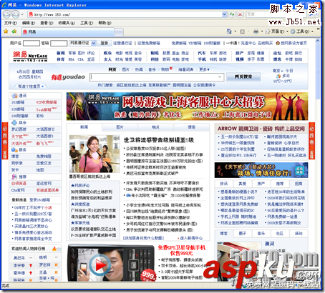Click the flame icon in 有道热闻人物排行榜
Viewport: 325px width, 293px height.
[54, 249]
